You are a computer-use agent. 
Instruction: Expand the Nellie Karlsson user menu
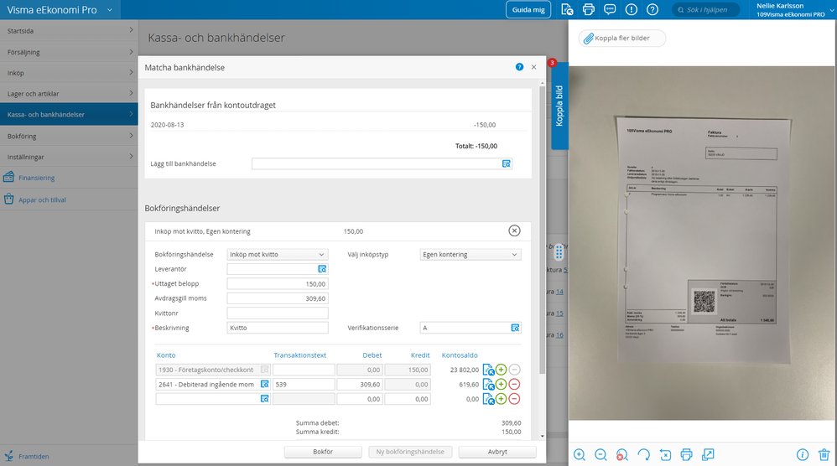[790, 10]
